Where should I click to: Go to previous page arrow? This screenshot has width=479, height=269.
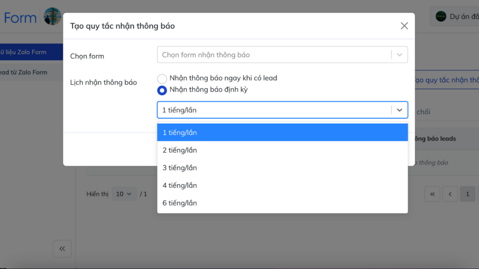(x=450, y=194)
